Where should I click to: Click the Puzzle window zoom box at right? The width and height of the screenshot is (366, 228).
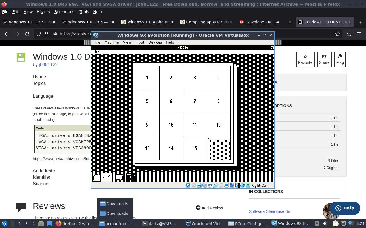pyautogui.click(x=272, y=48)
